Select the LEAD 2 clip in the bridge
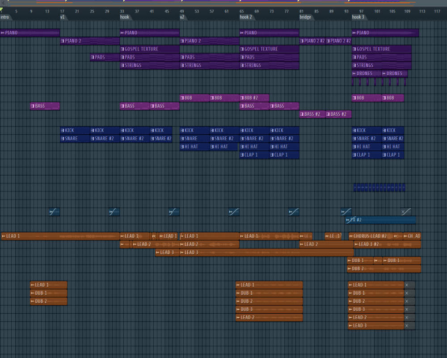 point(326,244)
